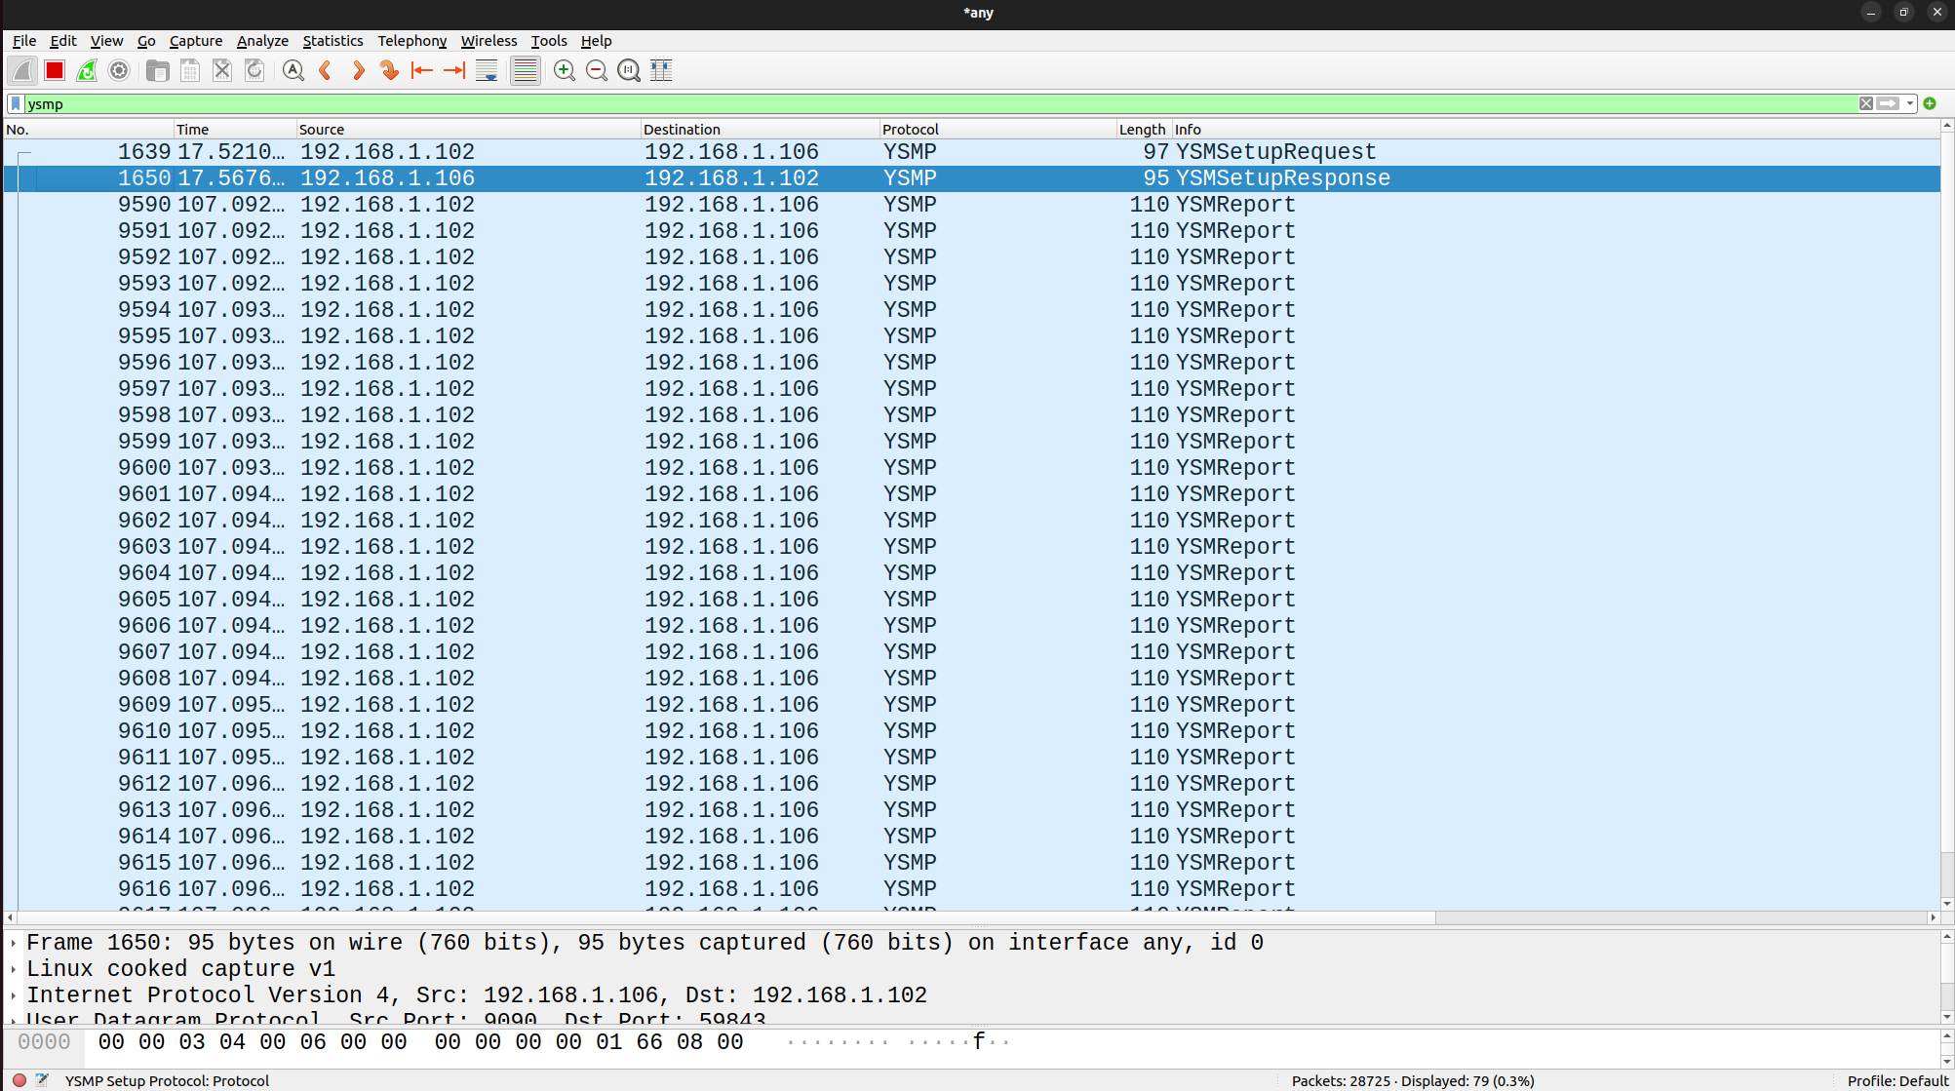Toggle packet list colorization

pyautogui.click(x=526, y=70)
